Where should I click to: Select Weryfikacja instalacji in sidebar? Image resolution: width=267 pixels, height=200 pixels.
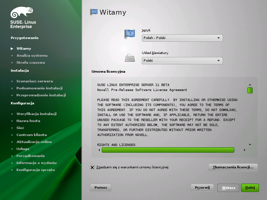pyautogui.click(x=36, y=114)
